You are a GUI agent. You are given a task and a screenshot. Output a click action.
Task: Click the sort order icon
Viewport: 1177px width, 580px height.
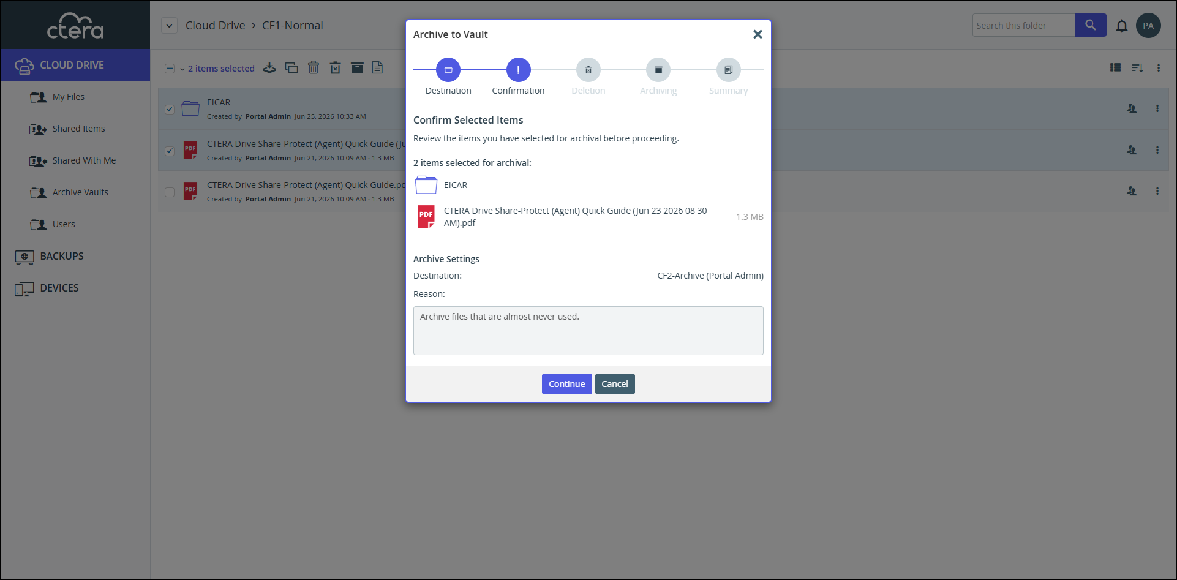pos(1137,68)
